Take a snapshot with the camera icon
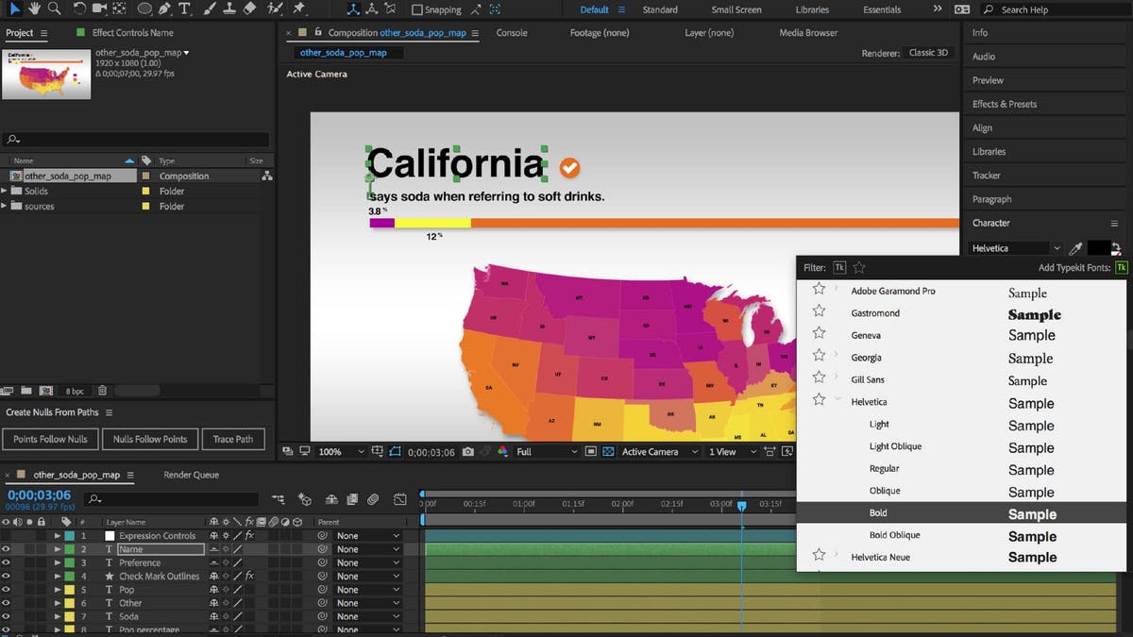This screenshot has width=1133, height=637. click(x=468, y=451)
